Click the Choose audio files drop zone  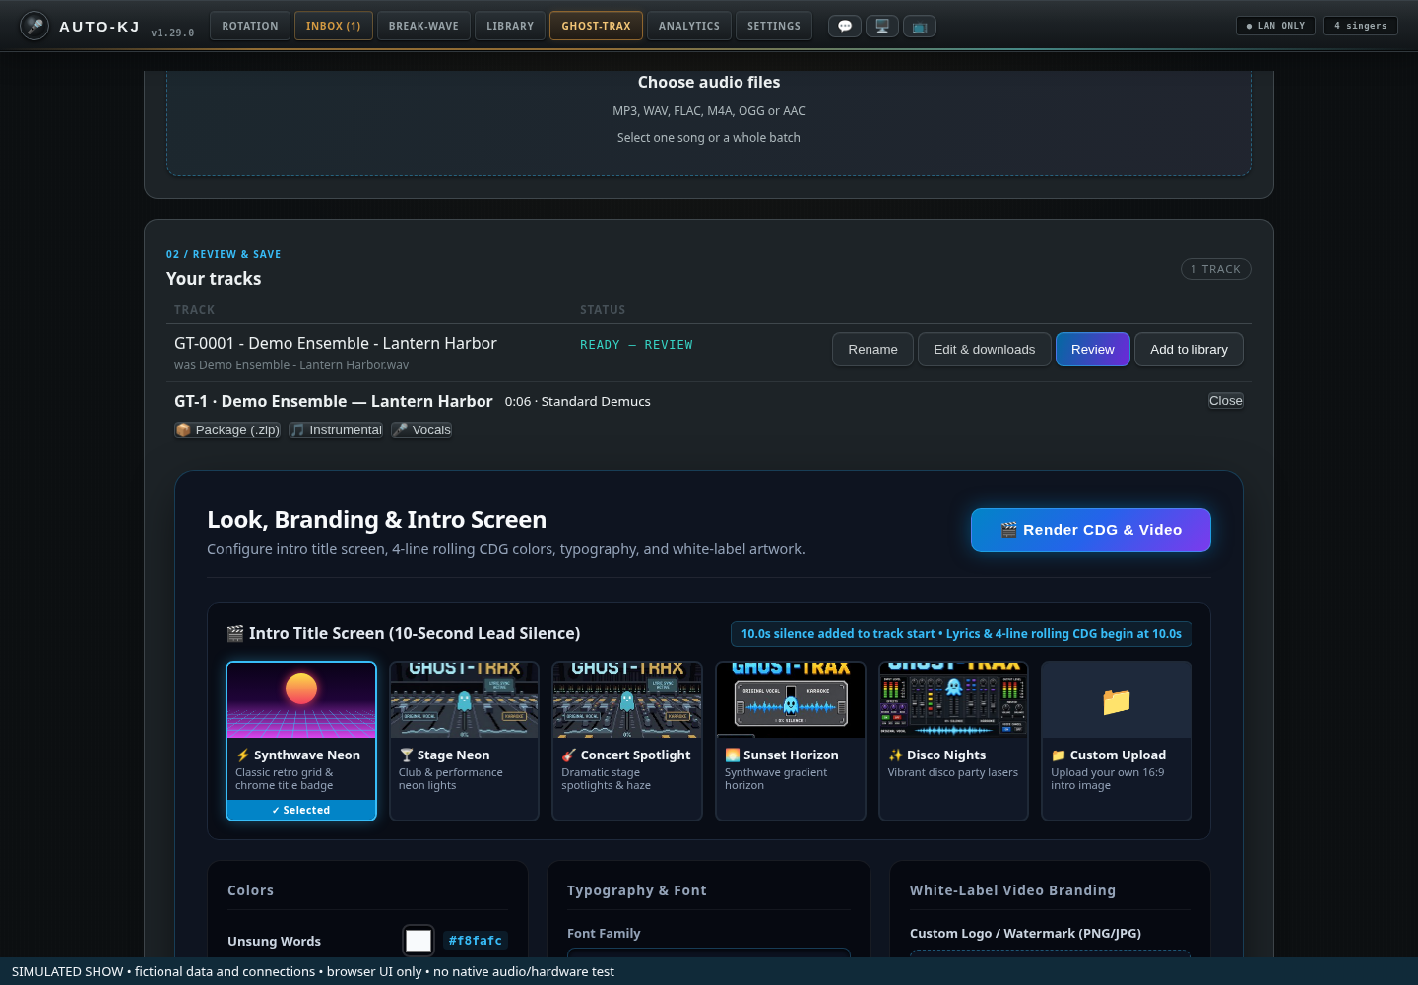pyautogui.click(x=709, y=122)
